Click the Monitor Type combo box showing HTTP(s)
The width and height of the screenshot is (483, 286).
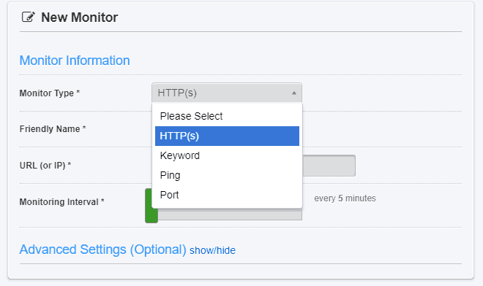pos(227,93)
